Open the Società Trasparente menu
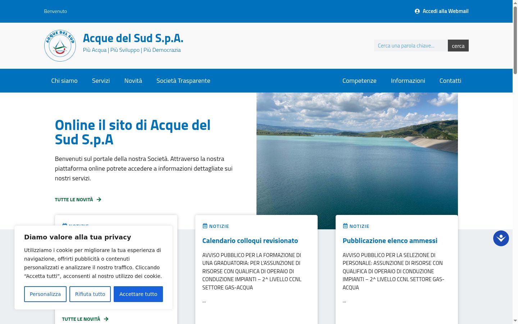518x324 pixels. 183,81
